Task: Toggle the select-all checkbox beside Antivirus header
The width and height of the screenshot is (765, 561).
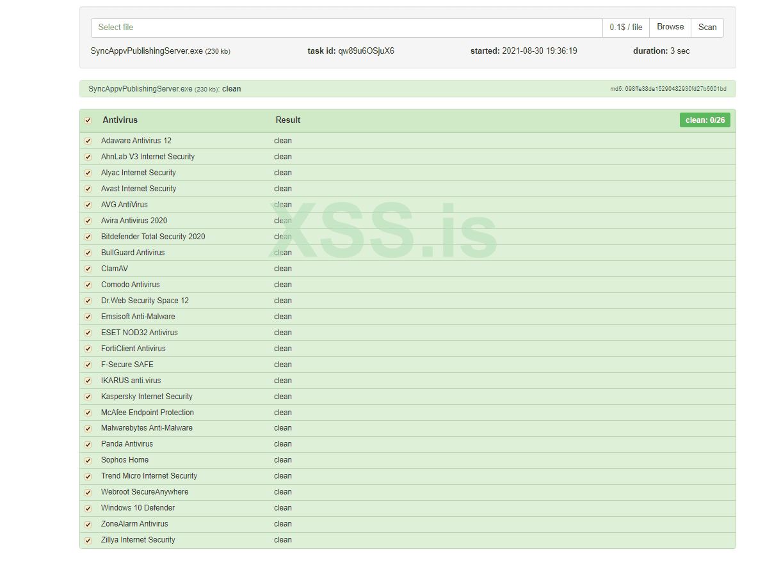Action: 88,120
